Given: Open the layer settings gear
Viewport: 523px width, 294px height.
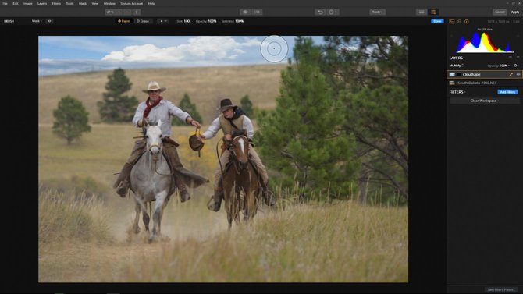Looking at the screenshot, I should pos(516,66).
